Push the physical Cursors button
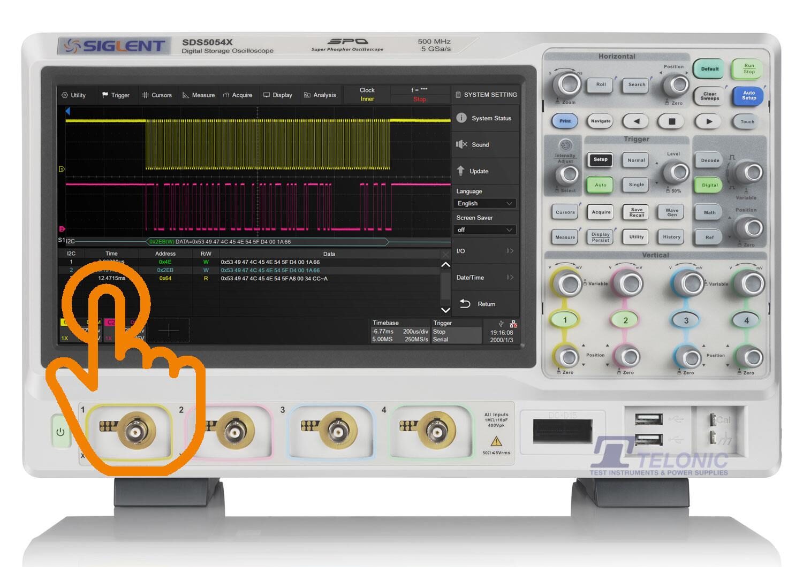Image resolution: width=803 pixels, height=567 pixels. click(x=565, y=212)
